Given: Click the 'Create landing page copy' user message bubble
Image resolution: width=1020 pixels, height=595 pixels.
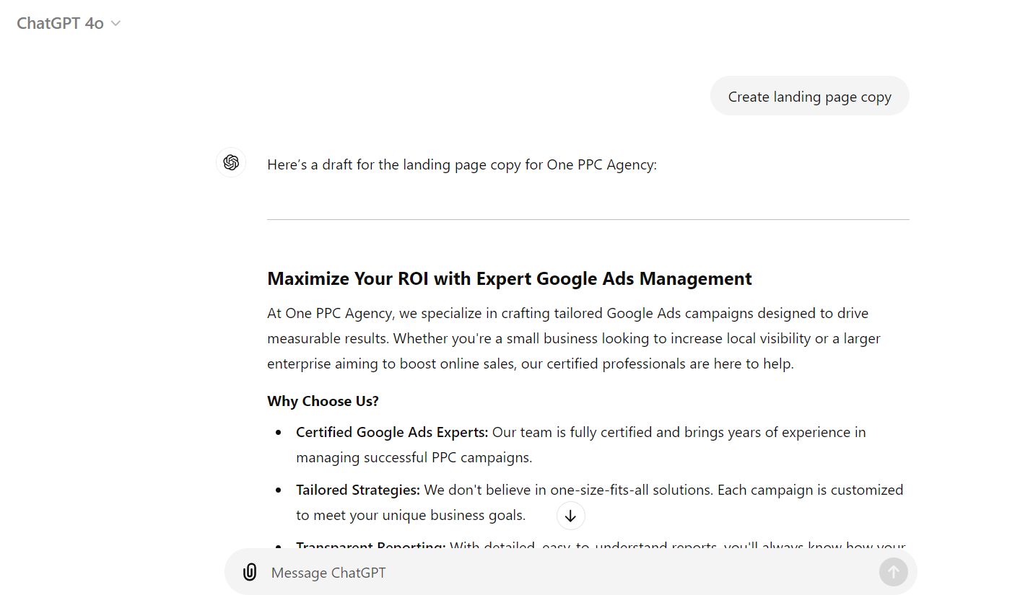Looking at the screenshot, I should (809, 96).
